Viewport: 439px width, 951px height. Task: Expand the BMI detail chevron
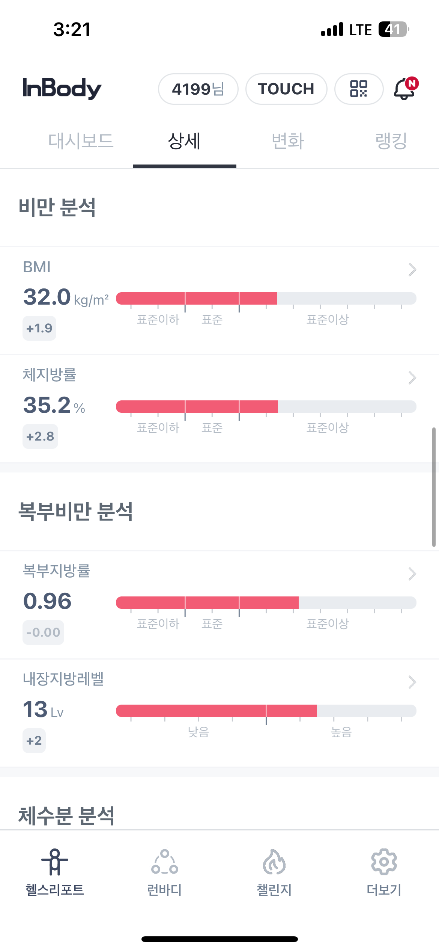click(412, 270)
